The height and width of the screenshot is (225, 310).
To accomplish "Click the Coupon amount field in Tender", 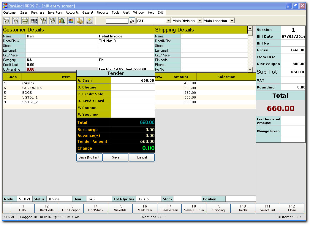I will (x=133, y=108).
